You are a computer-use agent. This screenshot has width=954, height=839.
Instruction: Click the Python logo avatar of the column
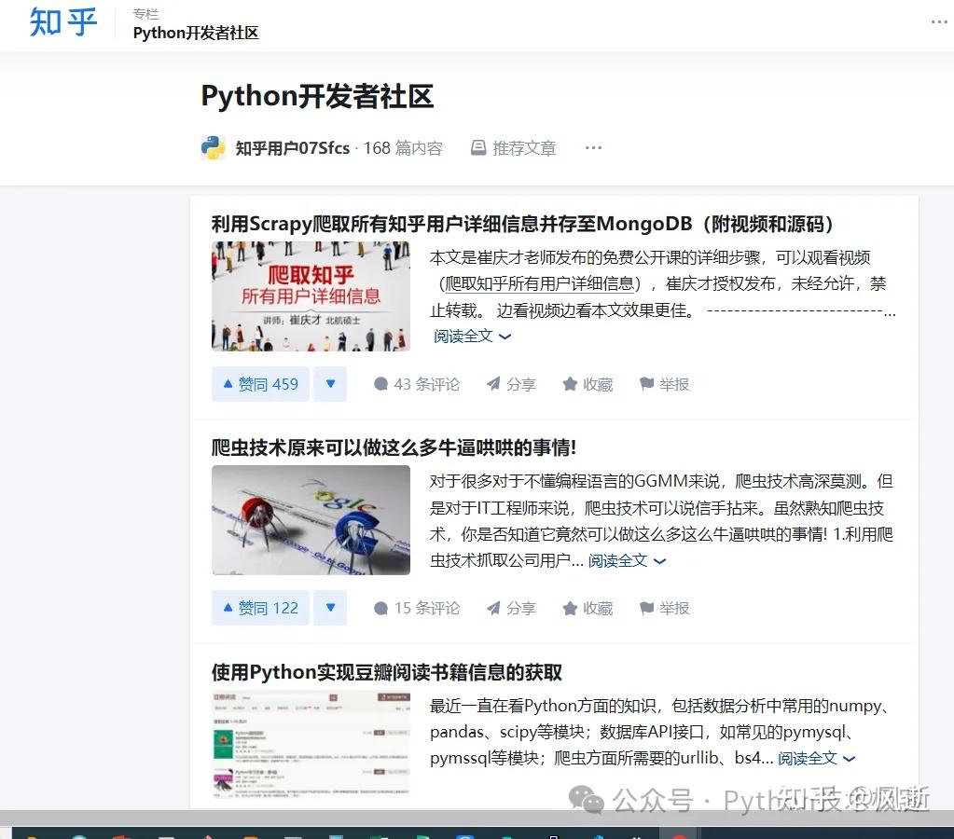tap(213, 147)
